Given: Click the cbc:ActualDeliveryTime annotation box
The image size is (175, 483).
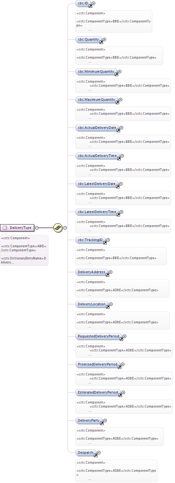Looking at the screenshot, I should coord(123,170).
